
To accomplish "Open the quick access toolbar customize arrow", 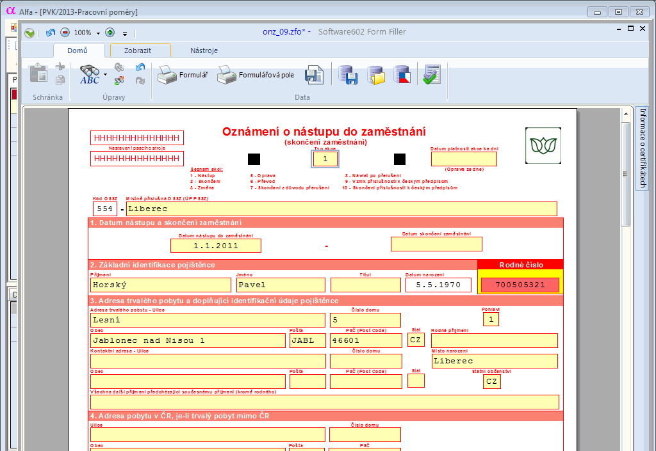I will [125, 33].
